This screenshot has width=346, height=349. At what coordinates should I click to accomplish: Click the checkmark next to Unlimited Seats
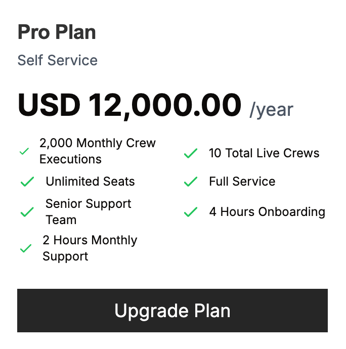click(27, 182)
